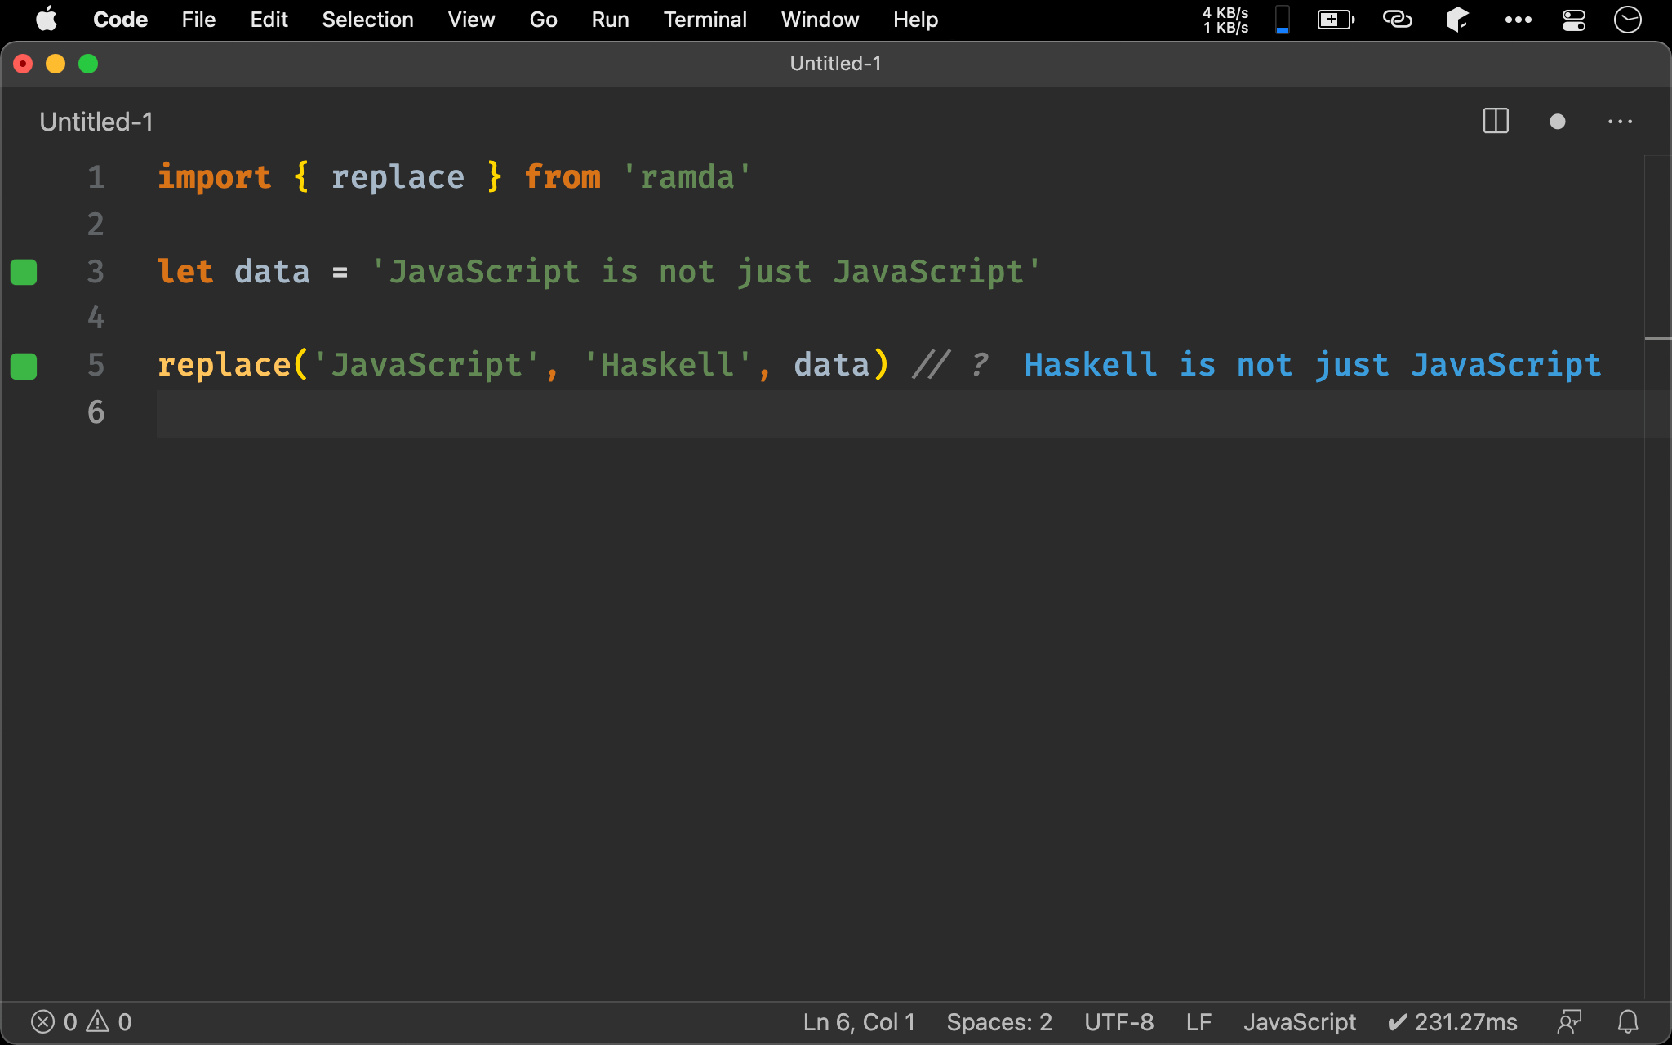
Task: Open the Edit menu
Action: click(x=269, y=20)
